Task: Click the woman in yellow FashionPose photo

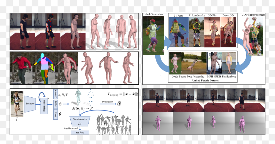Action: tap(229, 63)
